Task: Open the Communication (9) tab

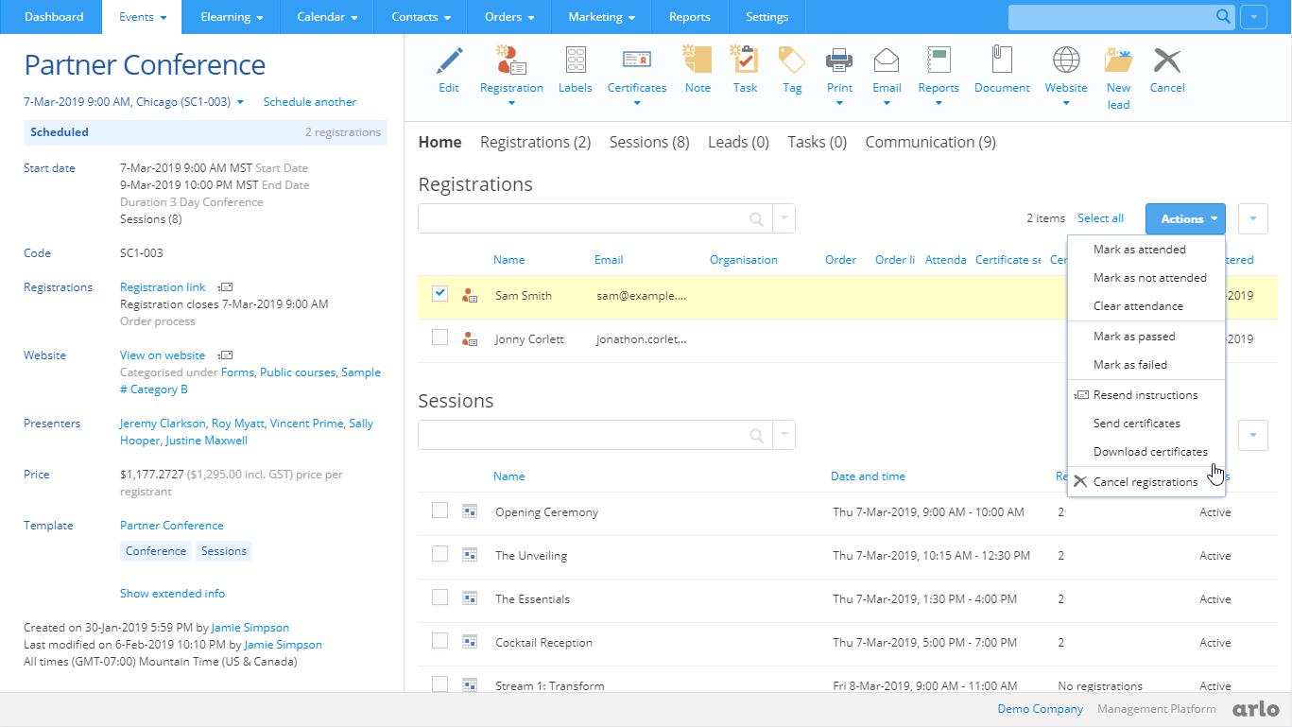Action: click(930, 142)
